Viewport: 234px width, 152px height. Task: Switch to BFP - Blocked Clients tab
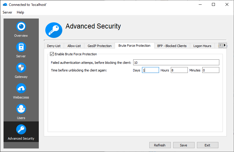[172, 46]
